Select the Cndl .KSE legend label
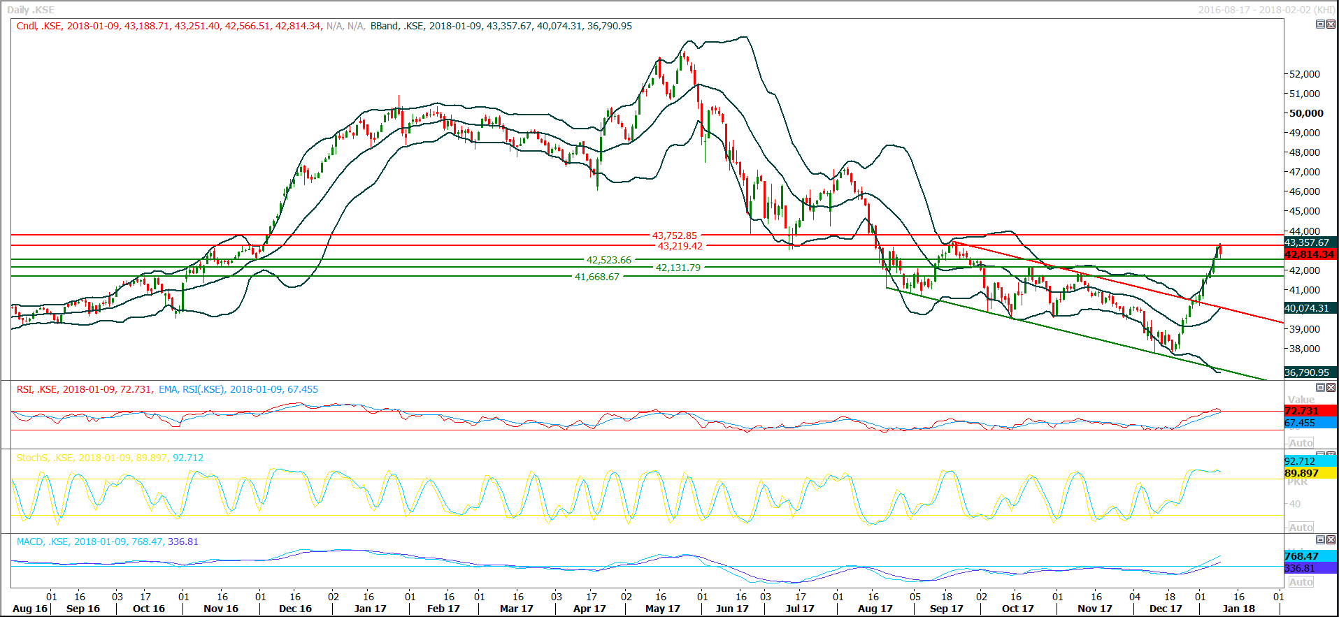Viewport: 1339px width, 617px height. pyautogui.click(x=39, y=26)
